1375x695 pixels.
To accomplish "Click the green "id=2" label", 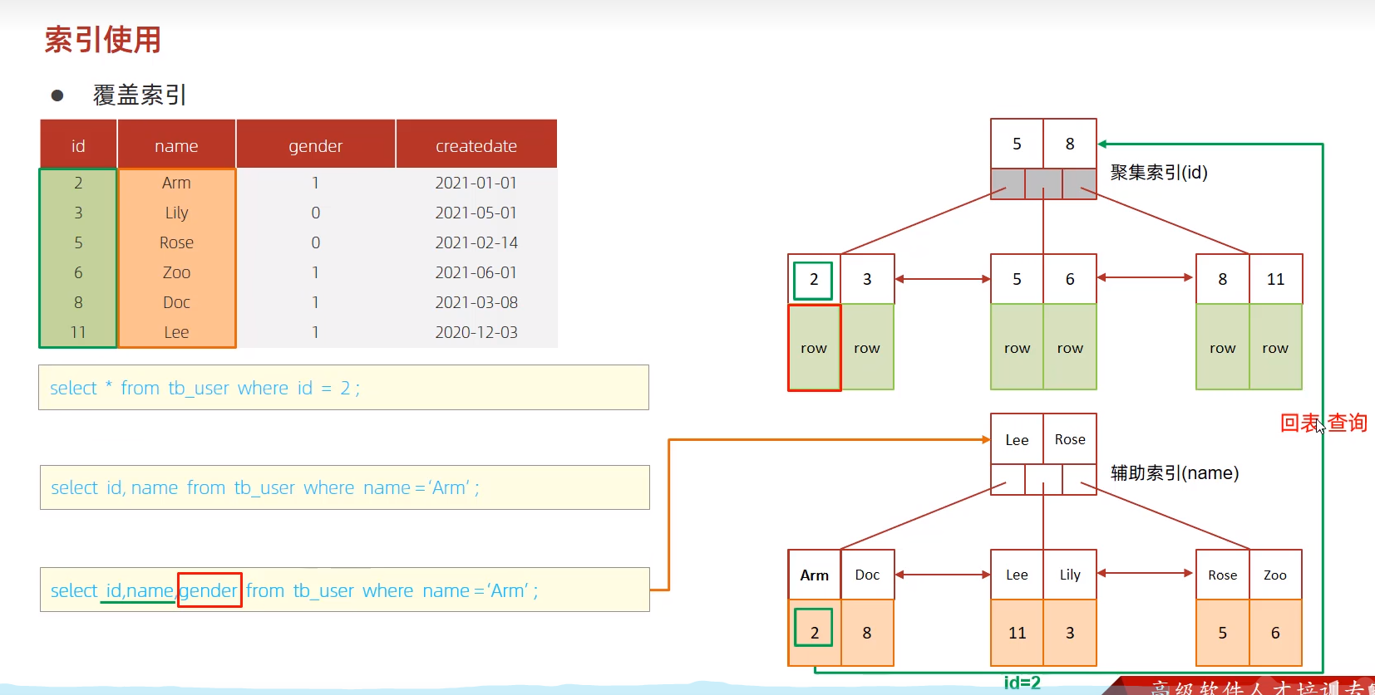I will point(1022,683).
